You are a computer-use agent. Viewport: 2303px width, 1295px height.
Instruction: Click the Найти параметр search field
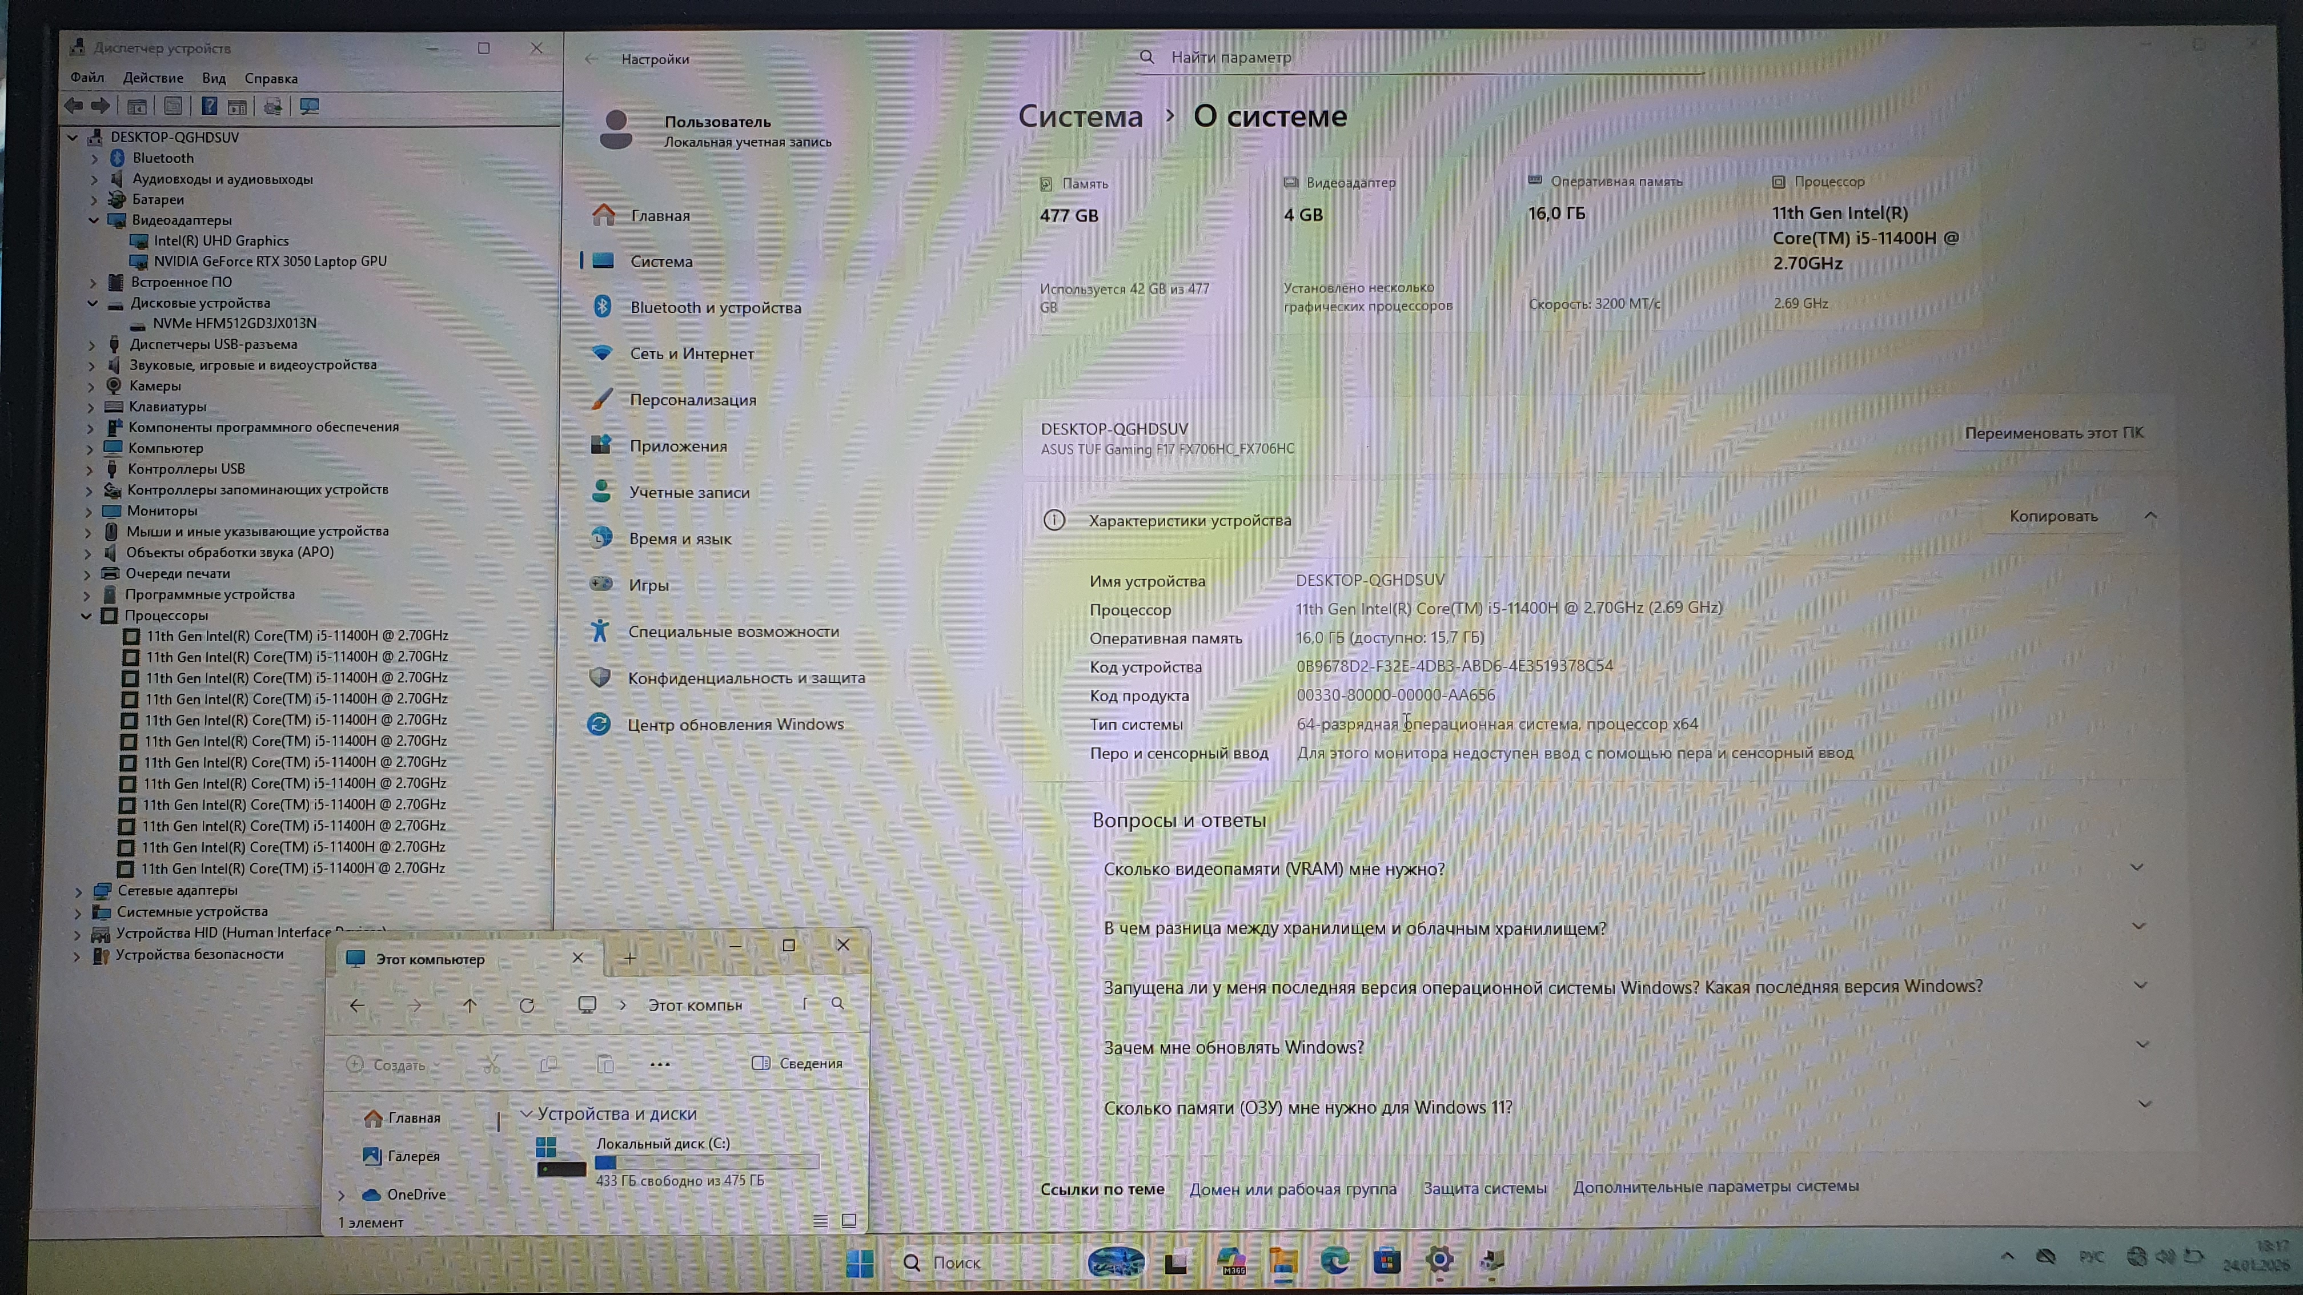[x=1422, y=57]
